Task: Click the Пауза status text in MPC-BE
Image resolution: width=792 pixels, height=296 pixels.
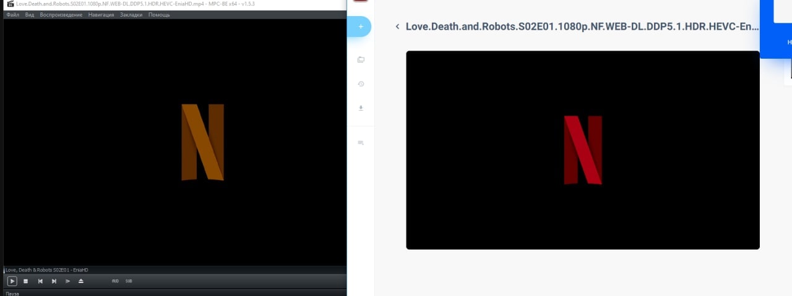Action: (x=12, y=294)
